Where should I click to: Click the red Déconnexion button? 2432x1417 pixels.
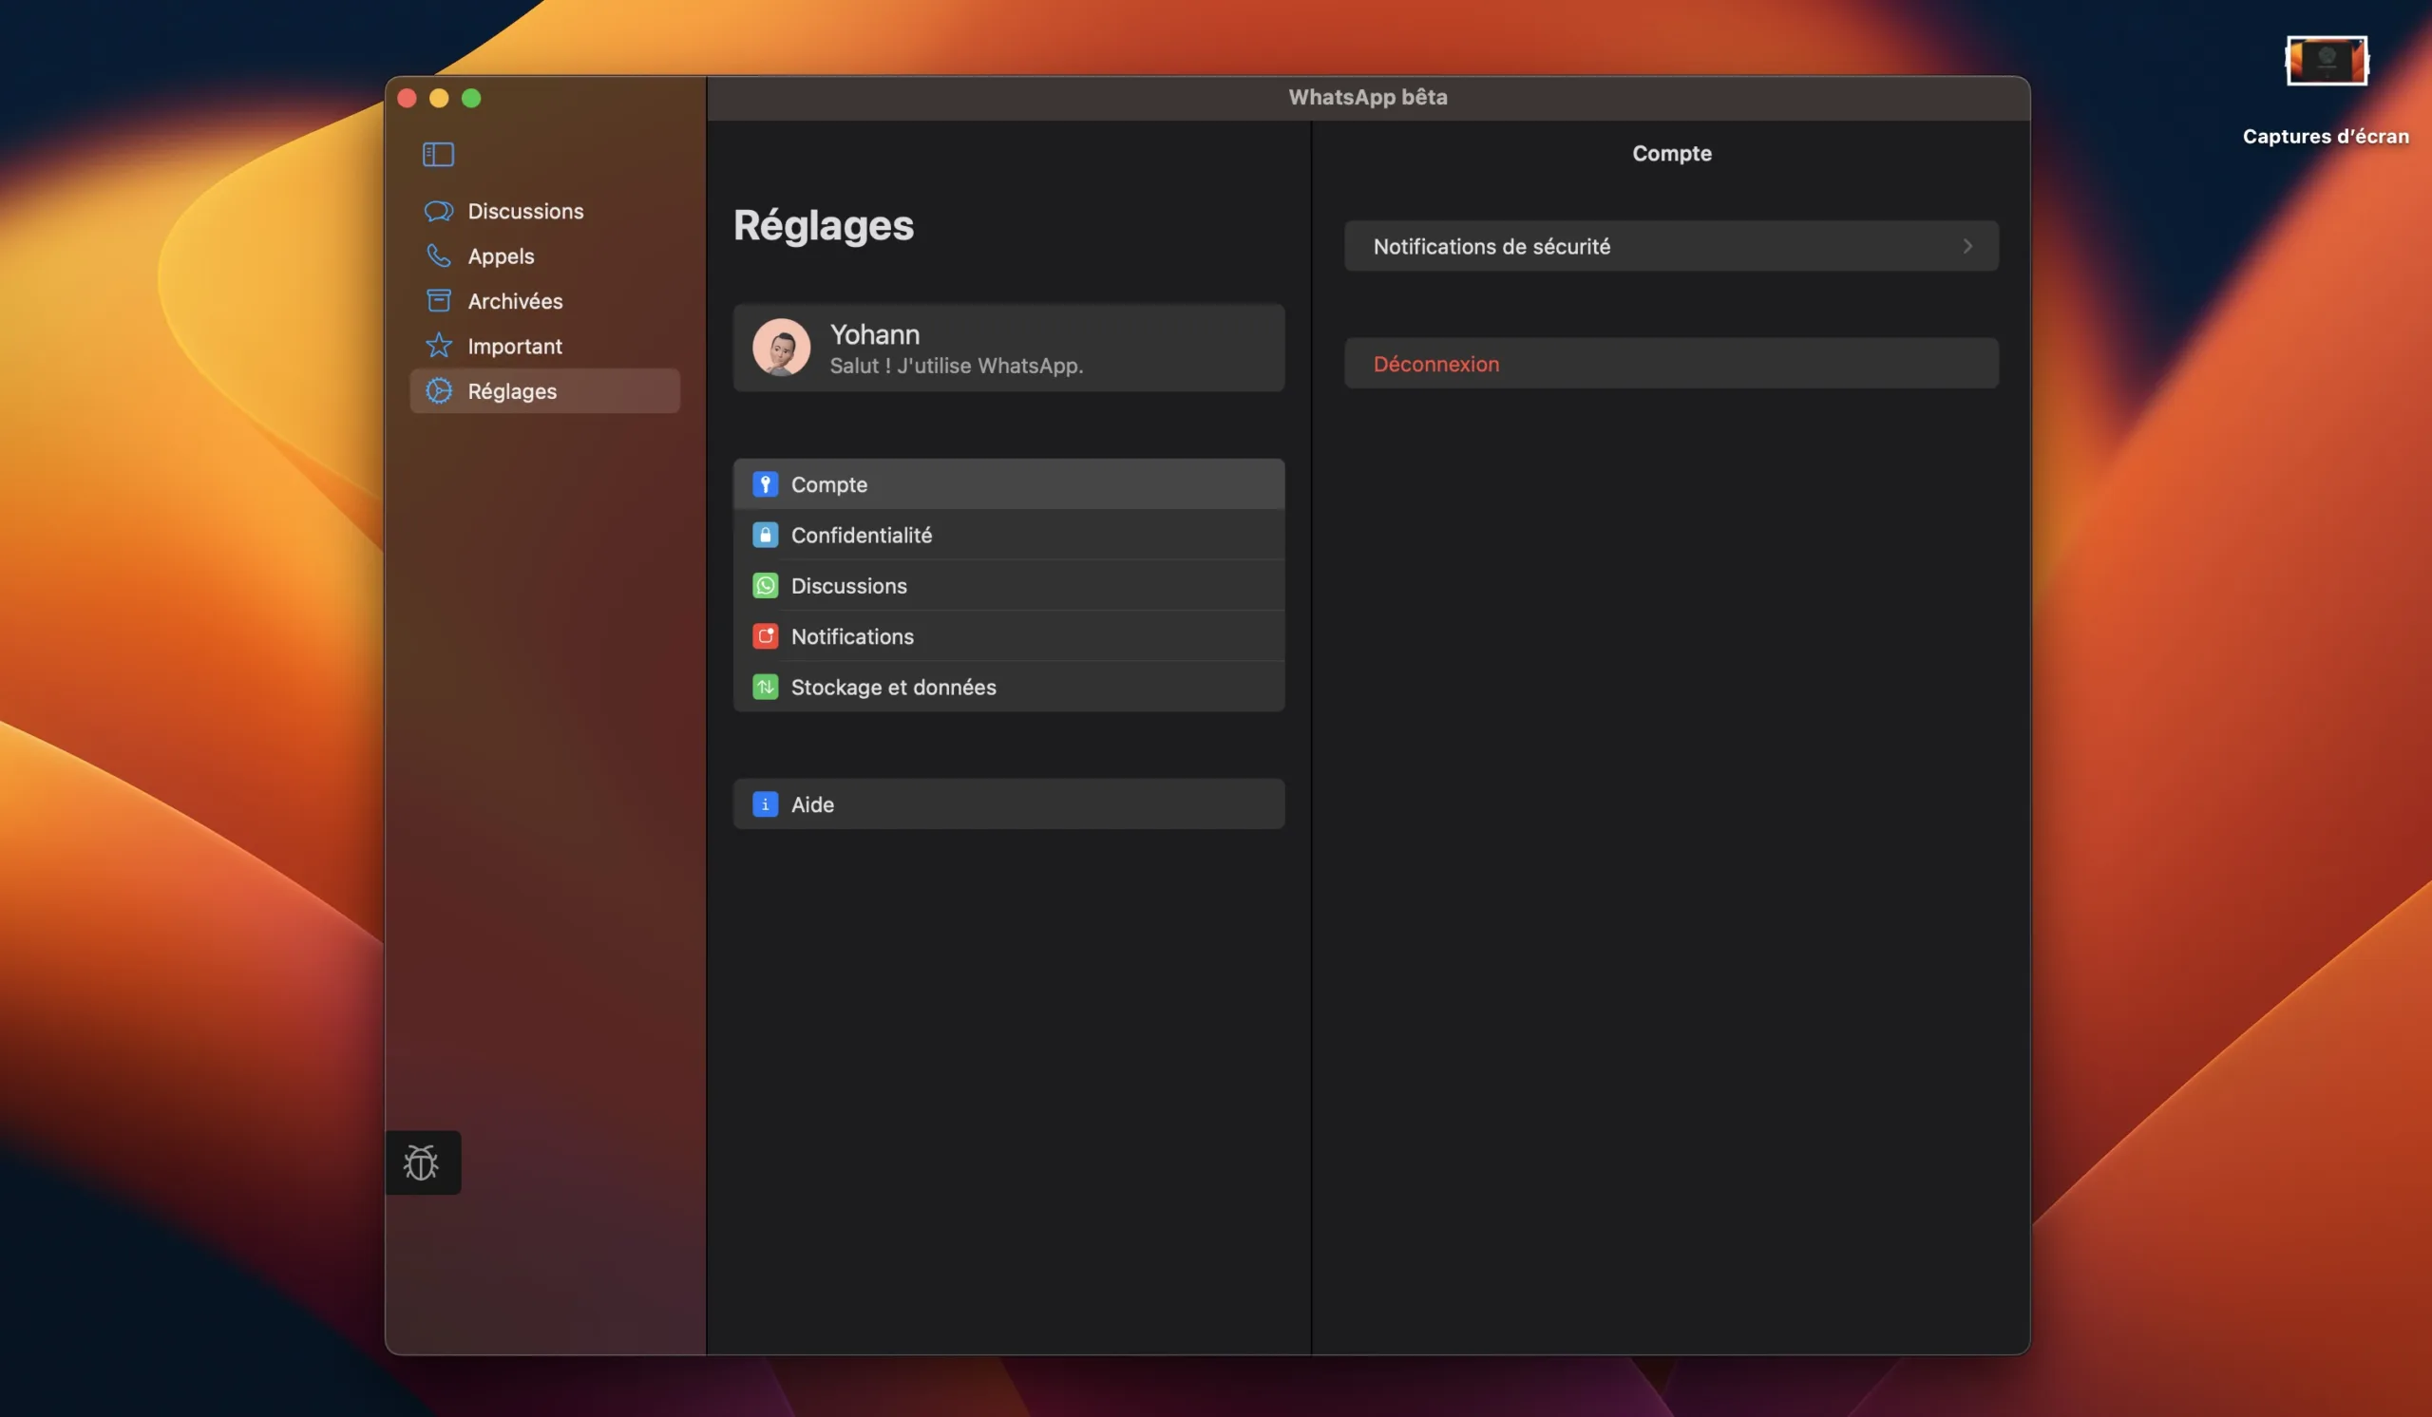[x=1436, y=364]
